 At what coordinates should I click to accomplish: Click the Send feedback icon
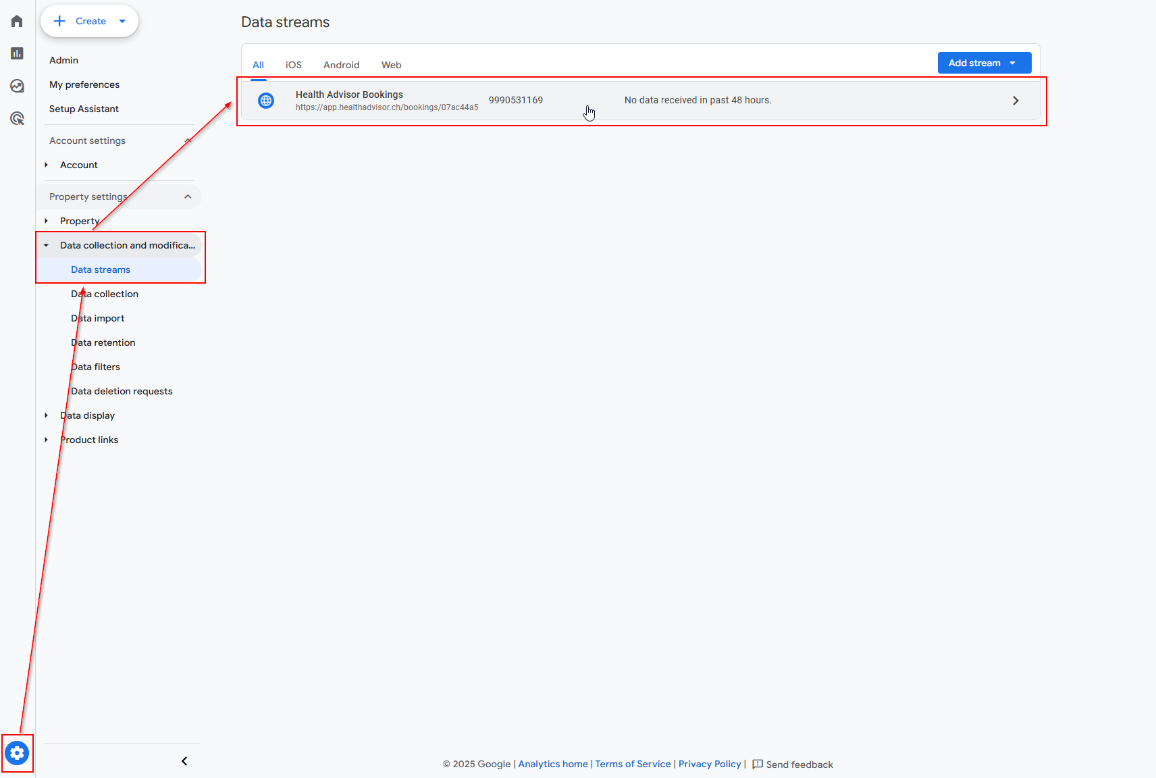pos(758,764)
